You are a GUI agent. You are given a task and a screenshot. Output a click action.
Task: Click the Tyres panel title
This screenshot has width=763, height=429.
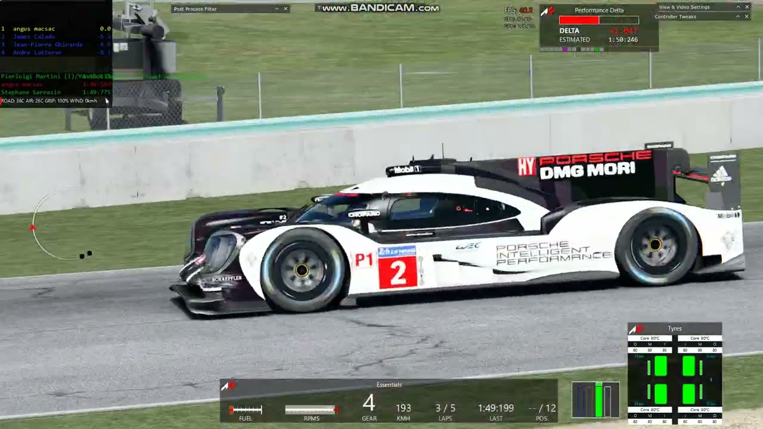tap(675, 328)
